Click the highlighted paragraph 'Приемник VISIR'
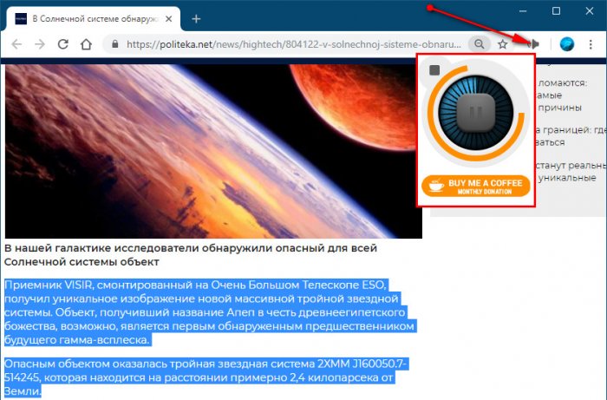Screen dimensions: 607x400 (x=209, y=312)
